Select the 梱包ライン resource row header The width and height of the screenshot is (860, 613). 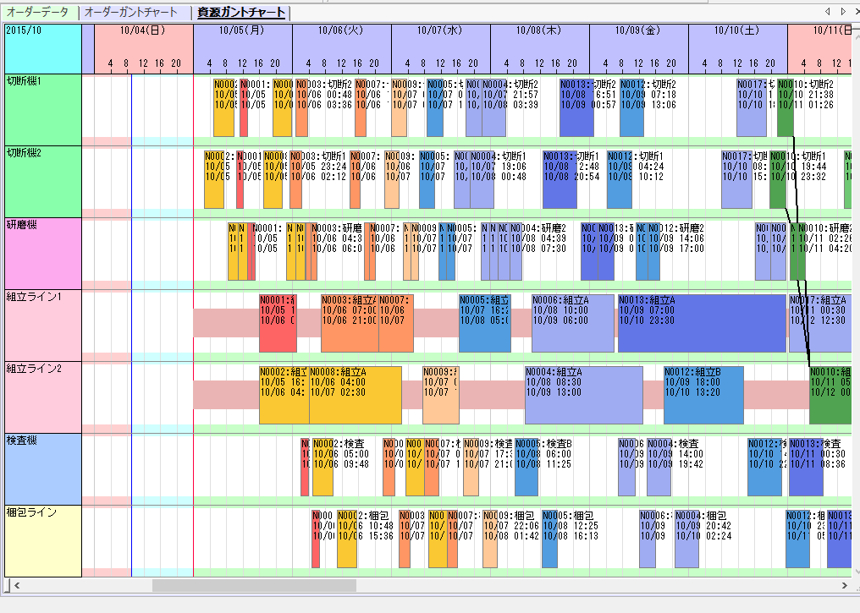(43, 541)
